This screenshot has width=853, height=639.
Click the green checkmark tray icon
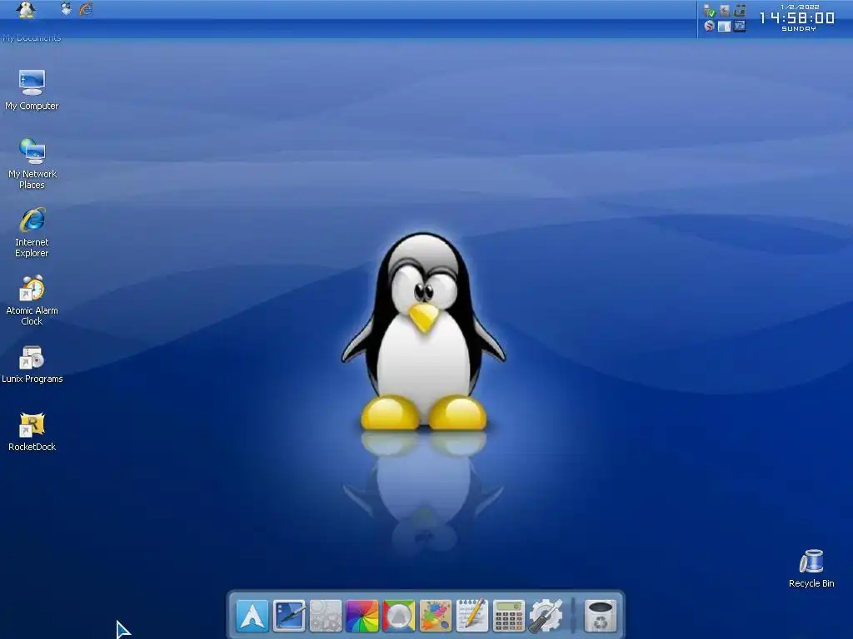[709, 10]
